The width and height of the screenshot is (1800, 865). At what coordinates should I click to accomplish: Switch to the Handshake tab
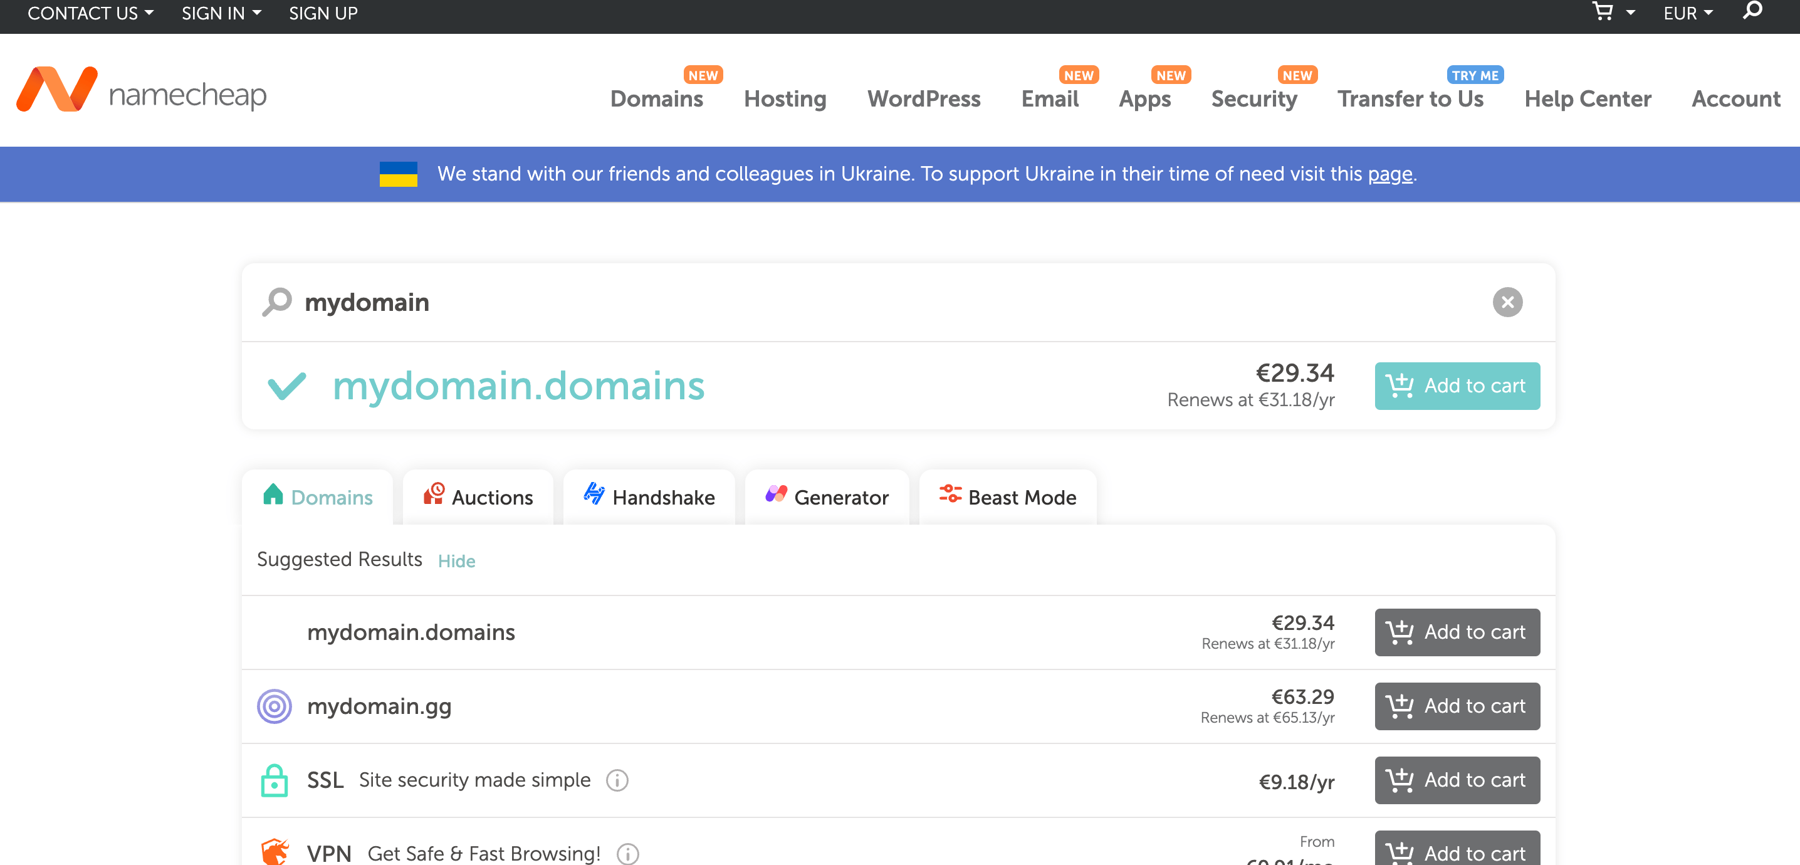pyautogui.click(x=649, y=498)
